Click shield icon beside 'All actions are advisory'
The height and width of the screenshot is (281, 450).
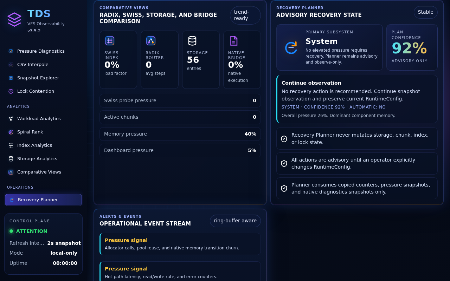[284, 163]
